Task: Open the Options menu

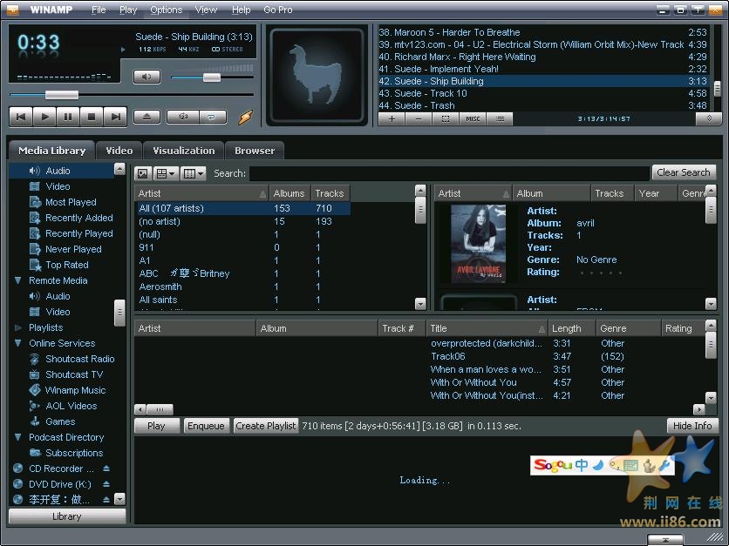Action: 166,10
